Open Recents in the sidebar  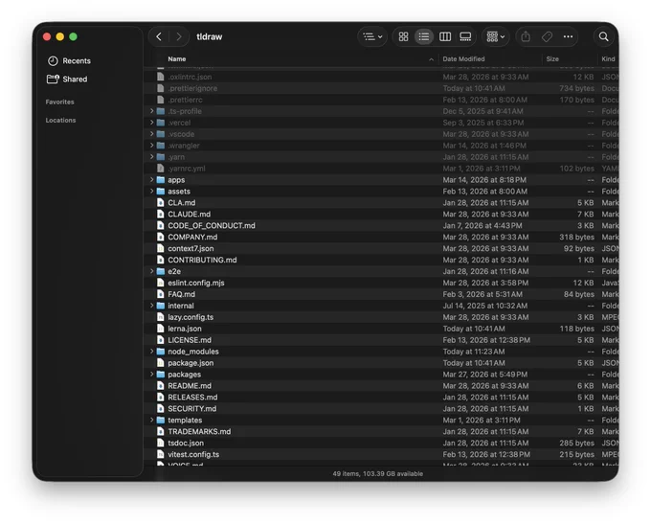69,60
